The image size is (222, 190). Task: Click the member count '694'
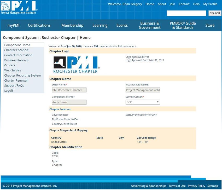click(x=96, y=46)
